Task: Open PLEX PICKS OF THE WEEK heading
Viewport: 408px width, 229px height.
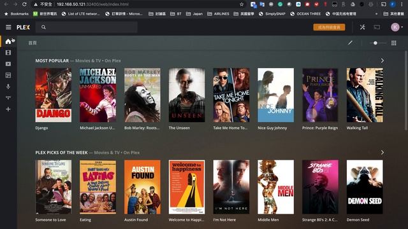Action: pos(61,153)
